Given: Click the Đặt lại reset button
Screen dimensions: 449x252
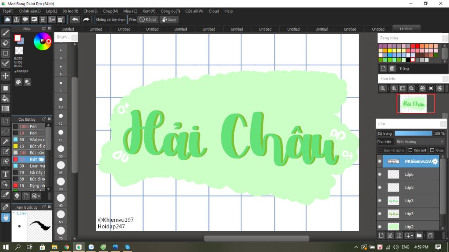Looking at the screenshot, I should click(x=148, y=19).
